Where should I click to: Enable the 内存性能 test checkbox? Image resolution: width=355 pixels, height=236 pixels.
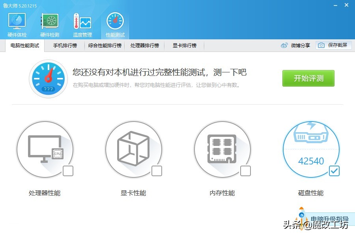tap(245, 171)
